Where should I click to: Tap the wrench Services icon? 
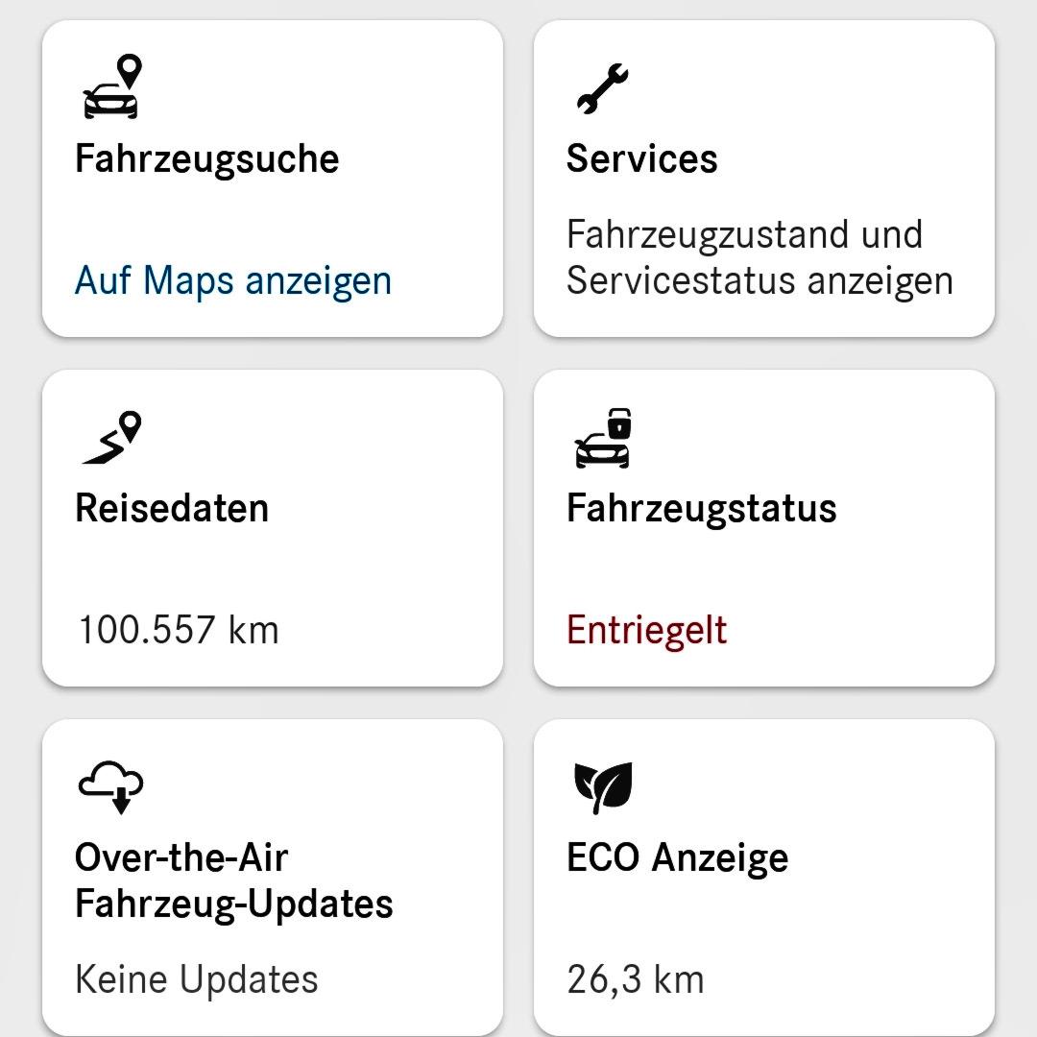602,88
